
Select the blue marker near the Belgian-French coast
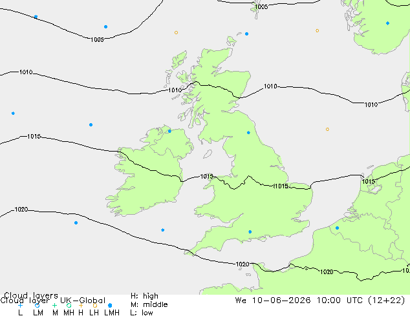[338, 228]
